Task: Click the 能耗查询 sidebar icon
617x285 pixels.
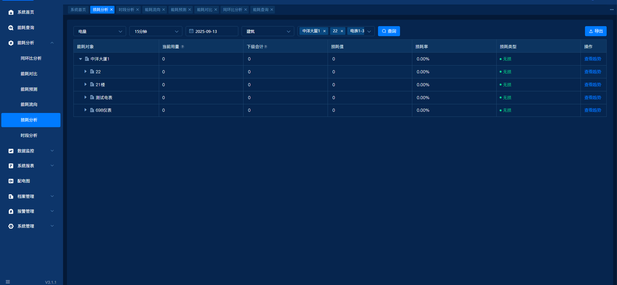Action: pos(11,28)
